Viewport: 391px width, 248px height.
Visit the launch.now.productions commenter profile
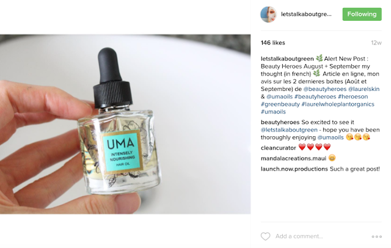coord(294,169)
